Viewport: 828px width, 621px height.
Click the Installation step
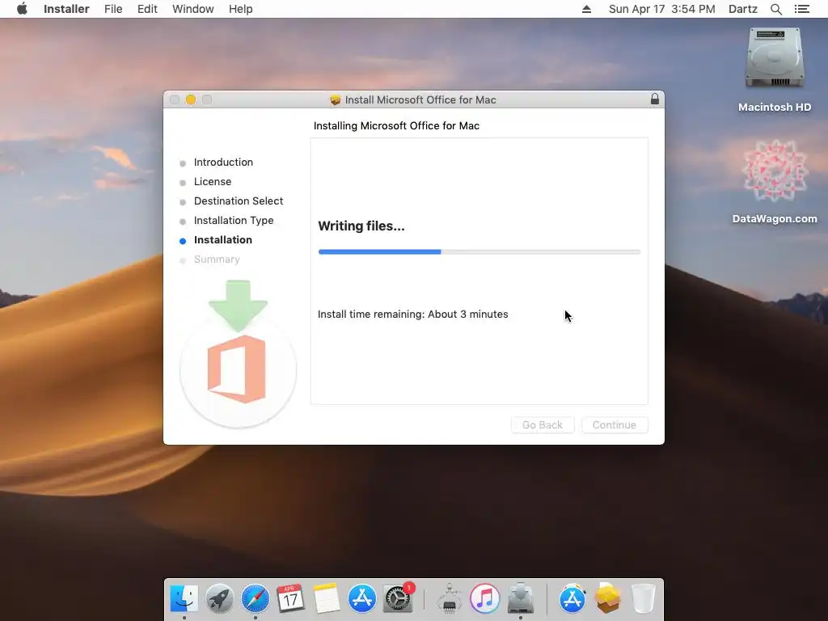(x=223, y=239)
